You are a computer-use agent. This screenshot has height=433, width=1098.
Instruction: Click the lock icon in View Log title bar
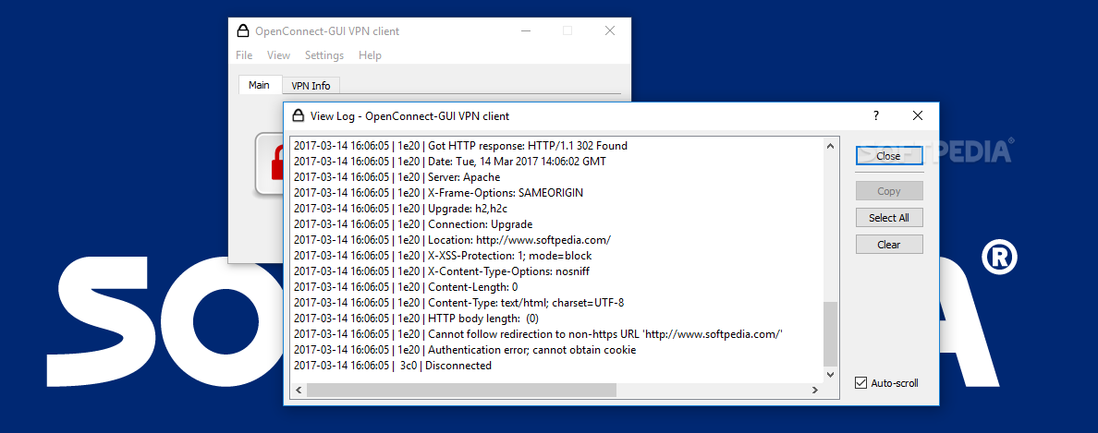[299, 115]
